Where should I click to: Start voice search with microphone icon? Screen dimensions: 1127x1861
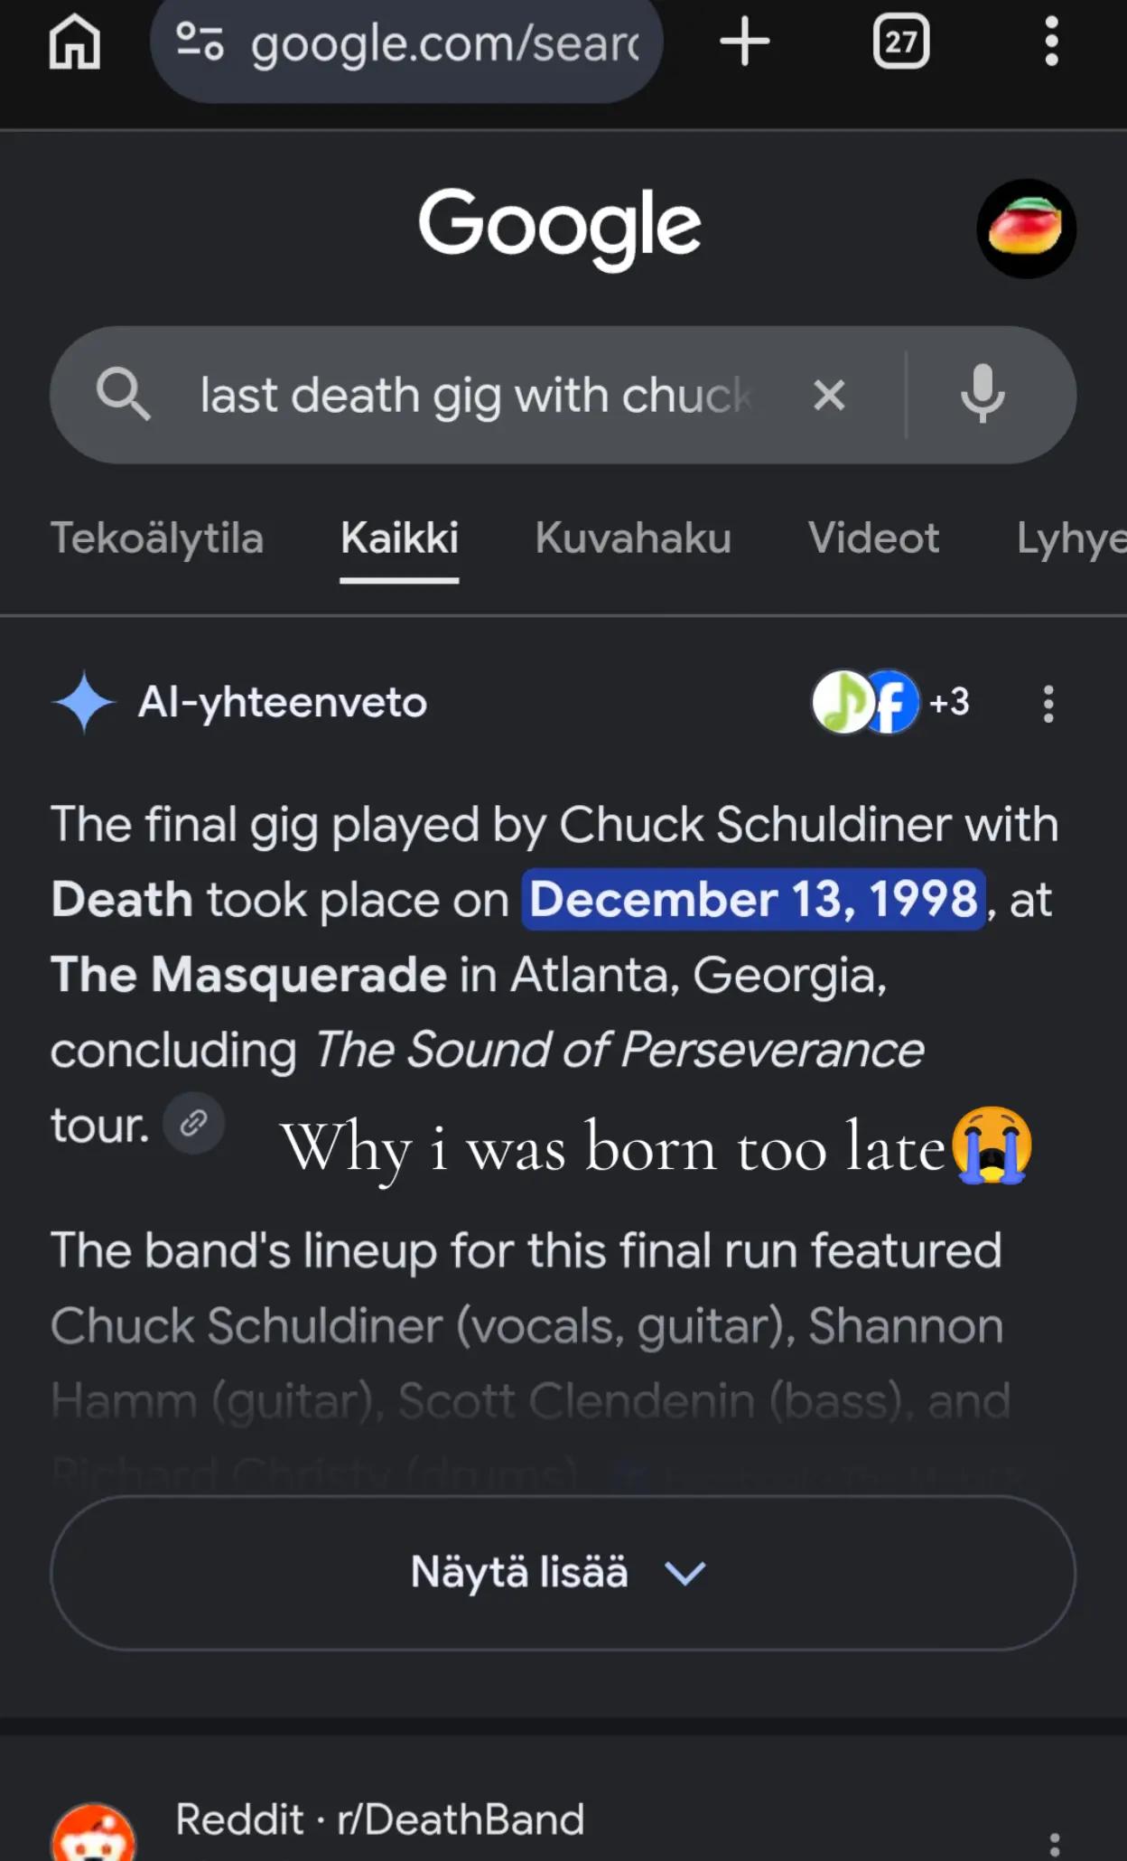(x=983, y=395)
